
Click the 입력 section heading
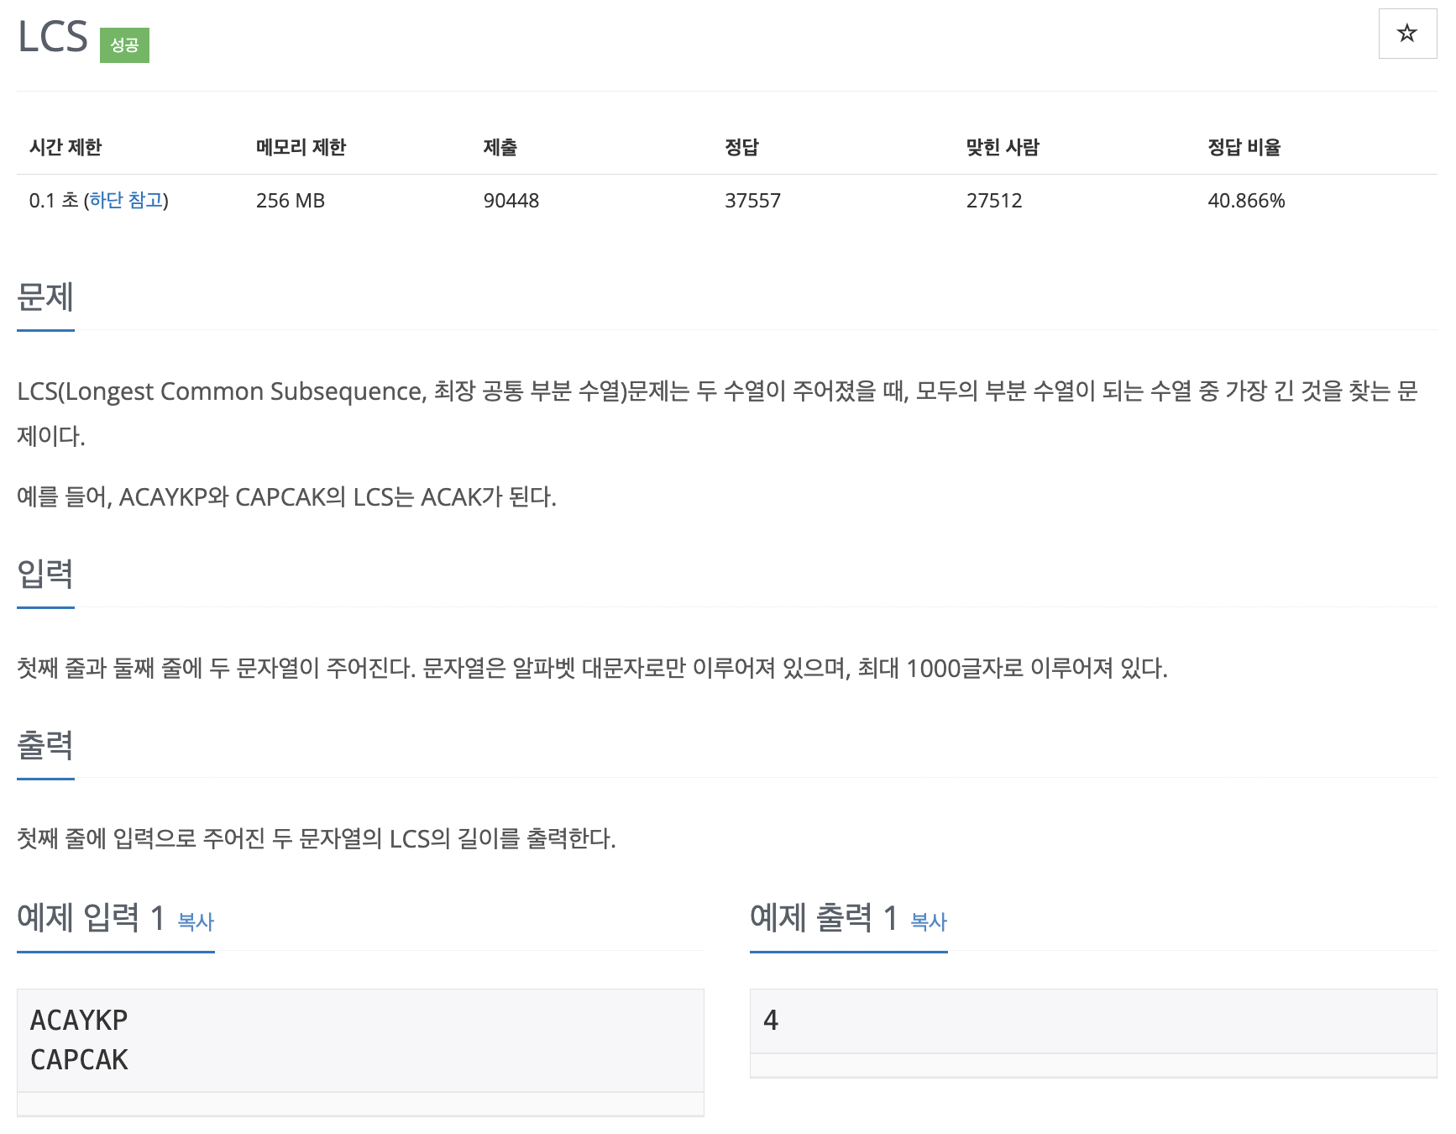pos(45,574)
